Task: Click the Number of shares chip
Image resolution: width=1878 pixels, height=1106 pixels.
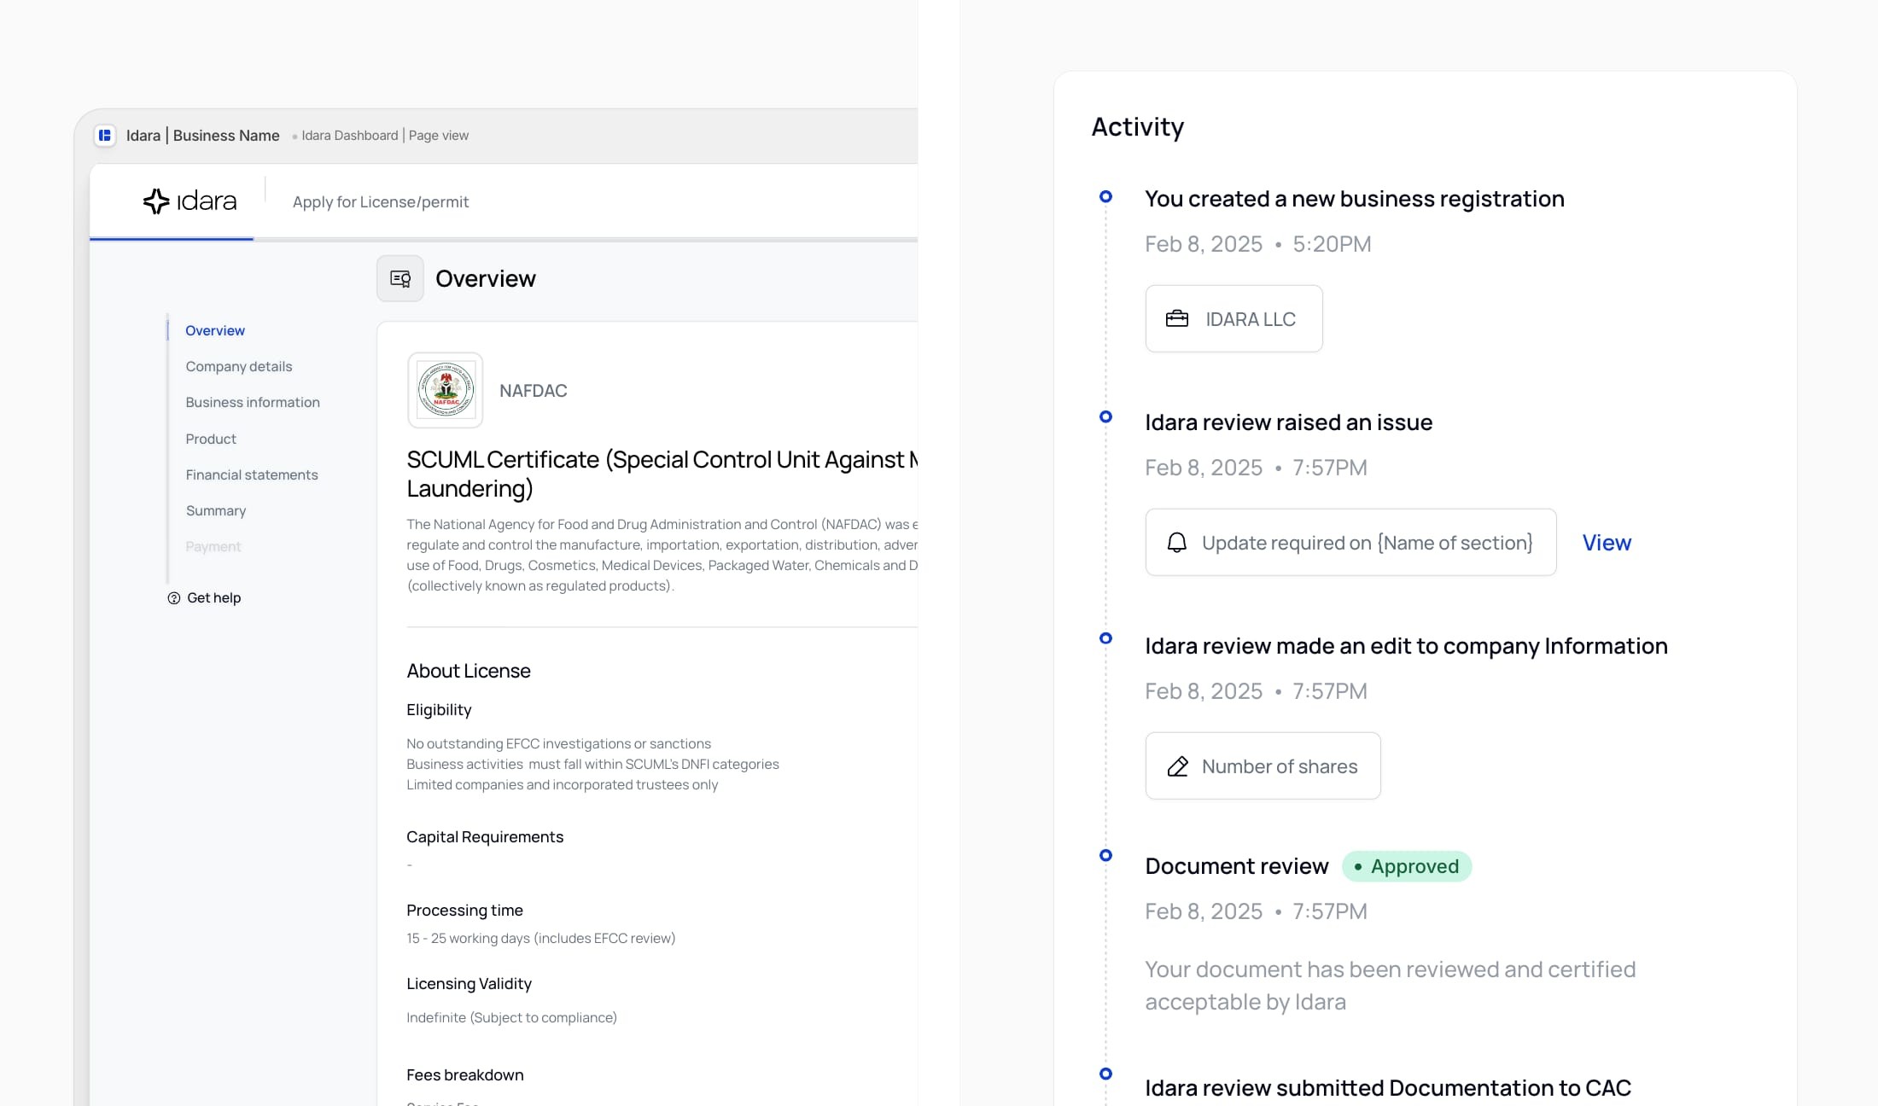Action: point(1263,766)
